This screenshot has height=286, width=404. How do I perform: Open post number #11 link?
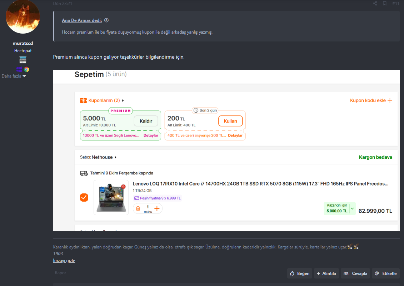(x=395, y=3)
